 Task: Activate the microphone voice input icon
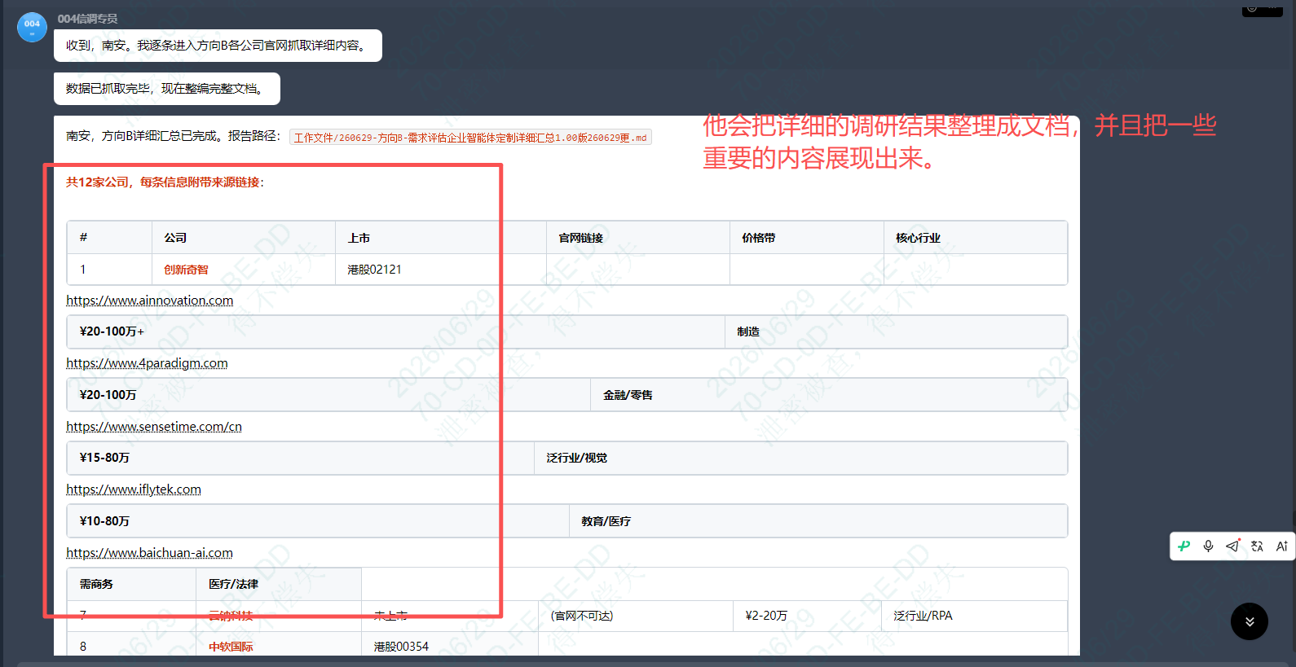click(1209, 546)
